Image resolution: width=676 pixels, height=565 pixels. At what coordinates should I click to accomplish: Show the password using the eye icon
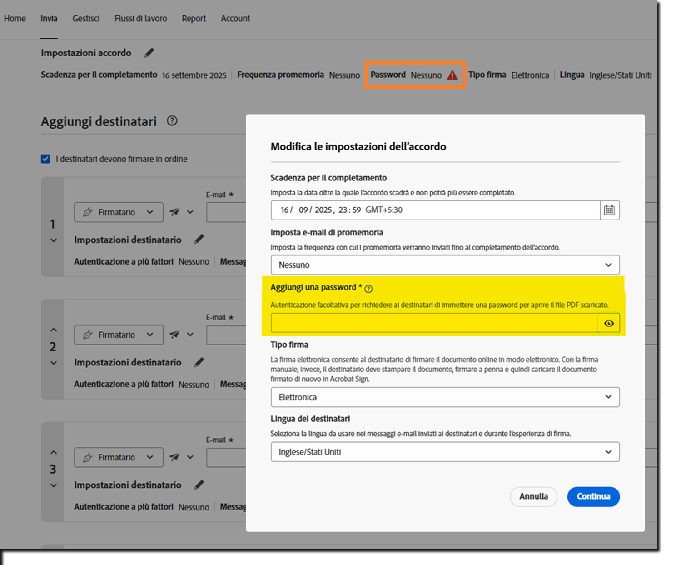tap(608, 323)
